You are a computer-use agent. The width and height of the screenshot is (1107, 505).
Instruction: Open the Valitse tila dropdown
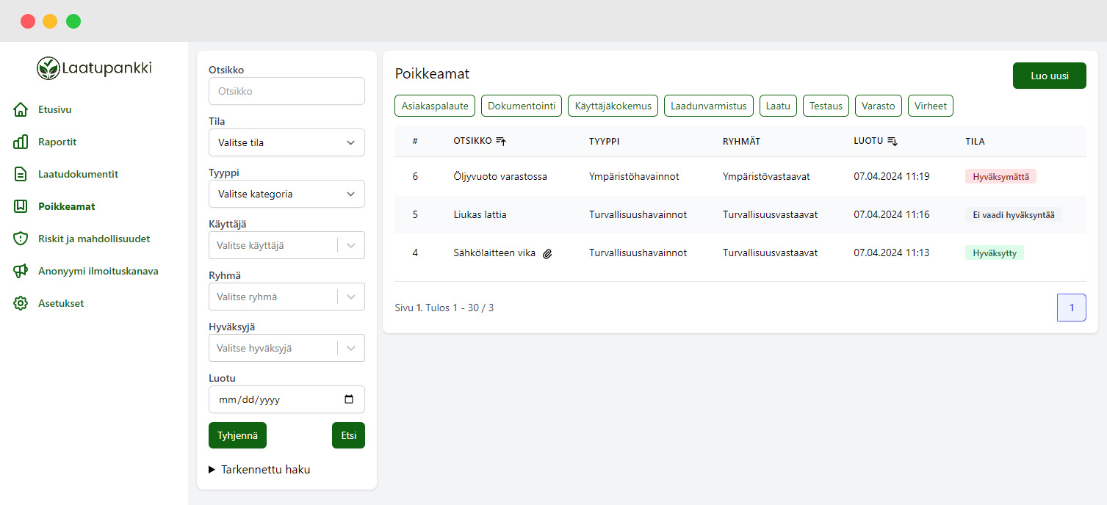click(x=286, y=143)
